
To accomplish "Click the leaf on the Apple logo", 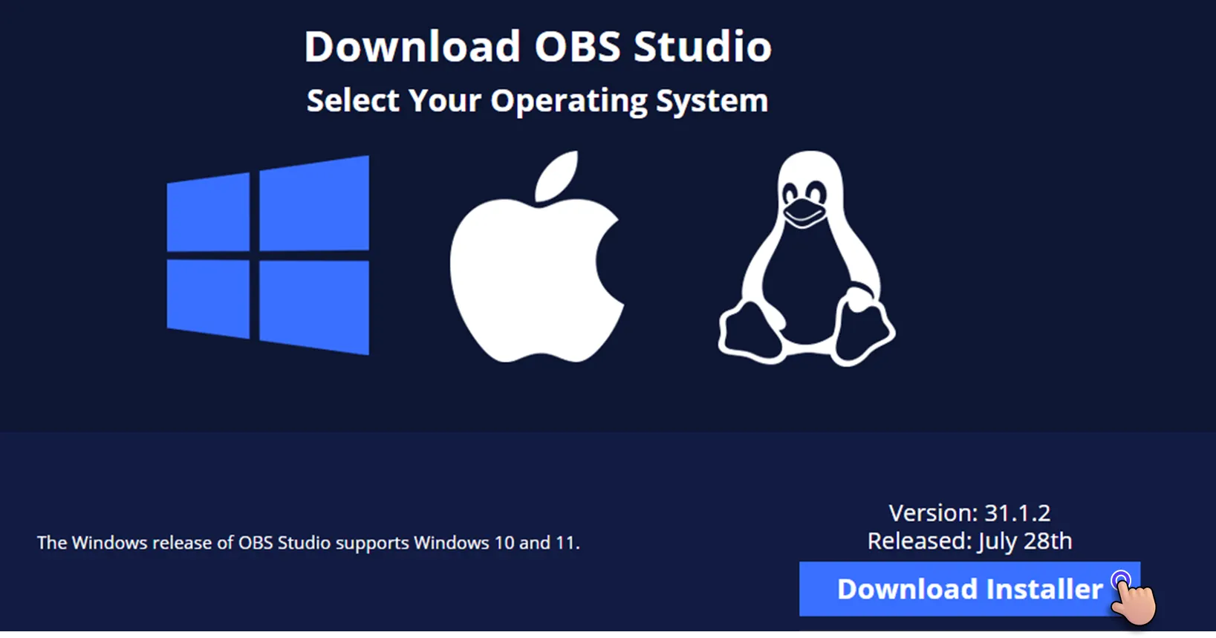I will click(558, 176).
